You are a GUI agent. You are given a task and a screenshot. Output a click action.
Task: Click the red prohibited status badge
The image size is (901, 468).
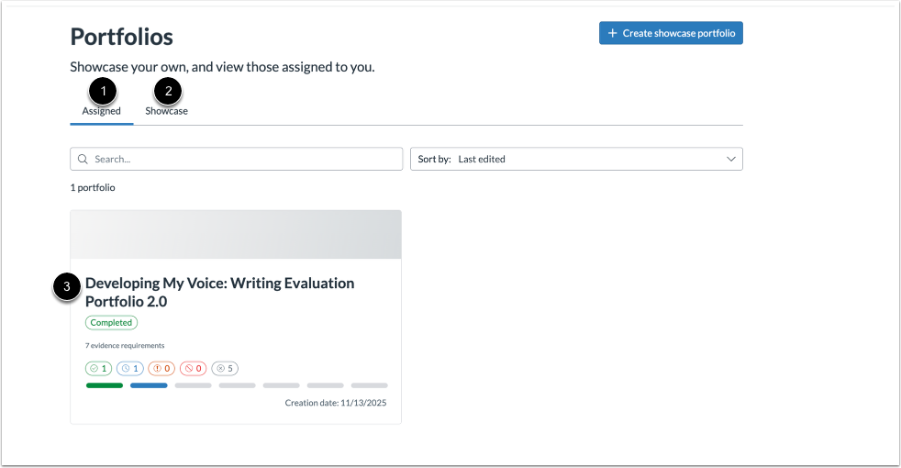(x=193, y=368)
